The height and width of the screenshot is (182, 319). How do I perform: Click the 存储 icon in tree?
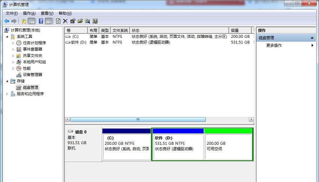click(13, 81)
